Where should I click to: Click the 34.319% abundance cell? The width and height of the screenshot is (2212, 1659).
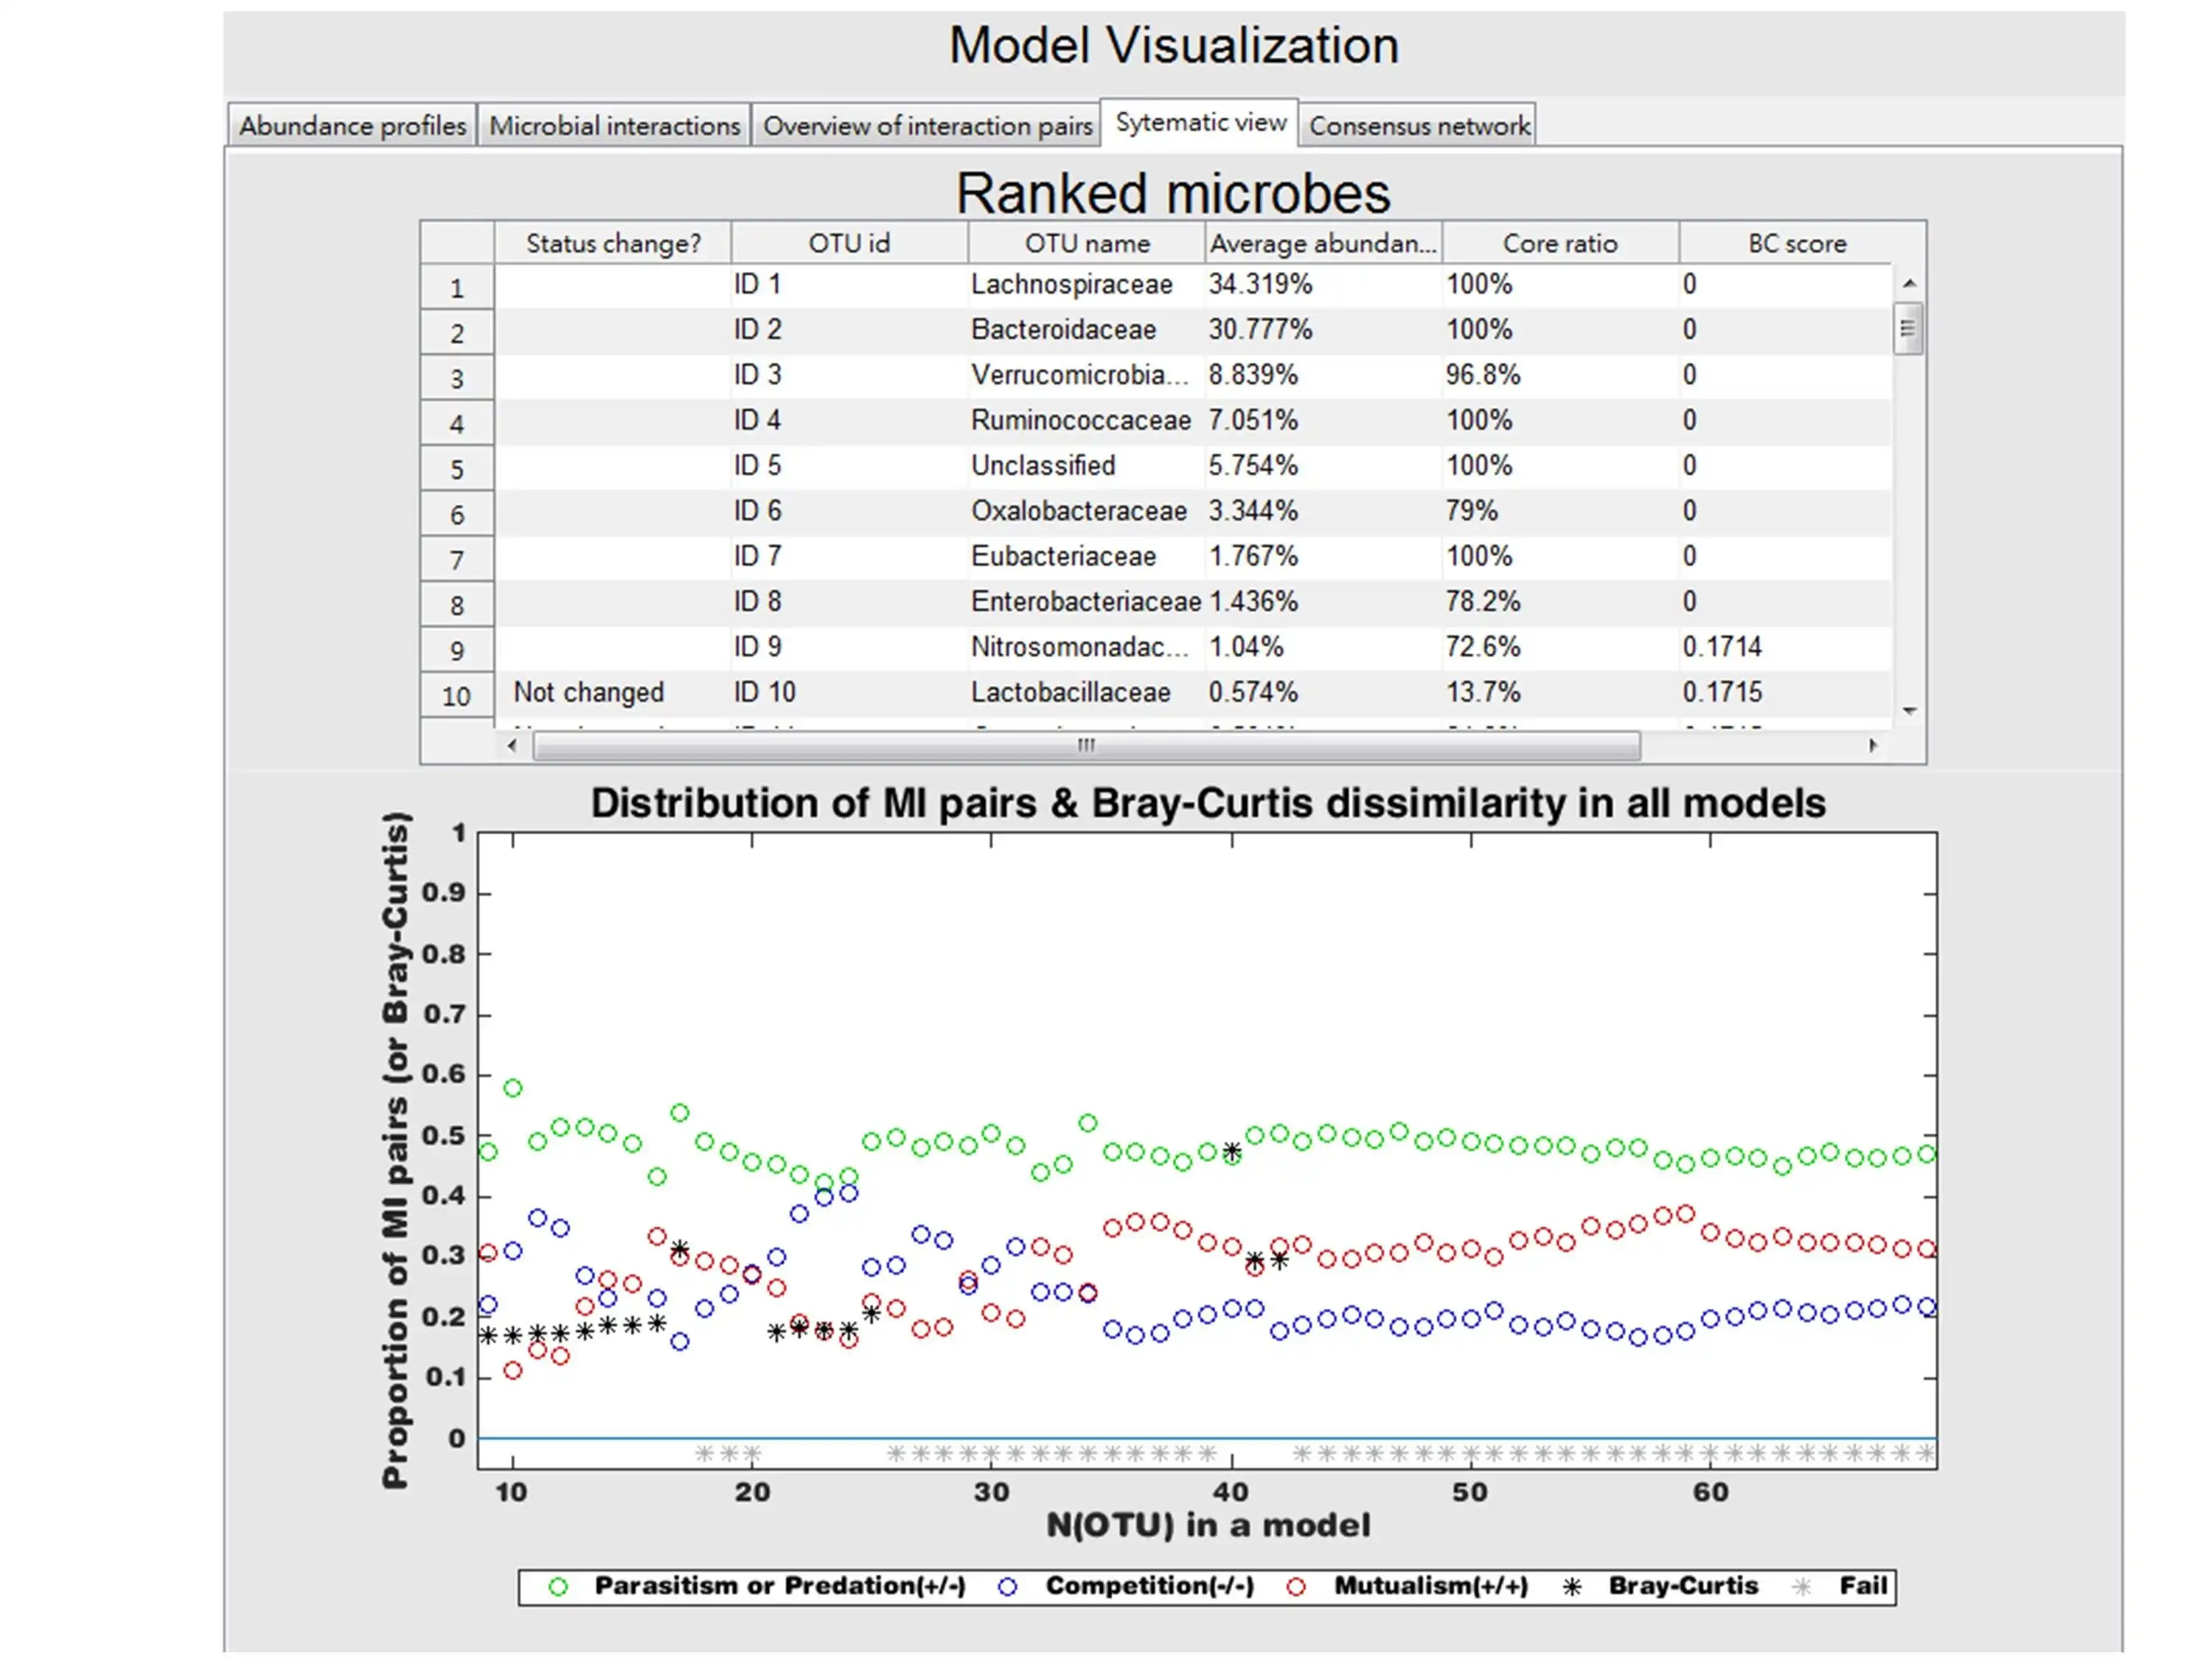tap(1323, 284)
